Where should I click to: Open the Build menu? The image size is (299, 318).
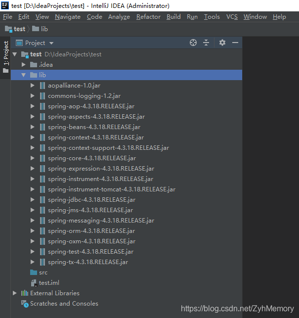[173, 17]
